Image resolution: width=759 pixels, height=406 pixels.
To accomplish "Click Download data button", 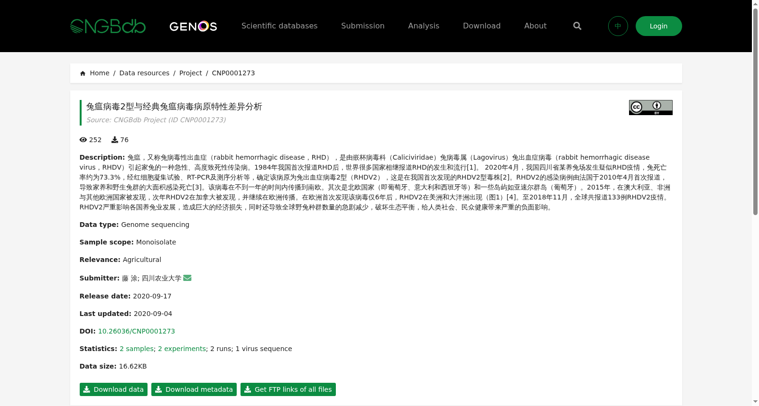I will pos(113,389).
